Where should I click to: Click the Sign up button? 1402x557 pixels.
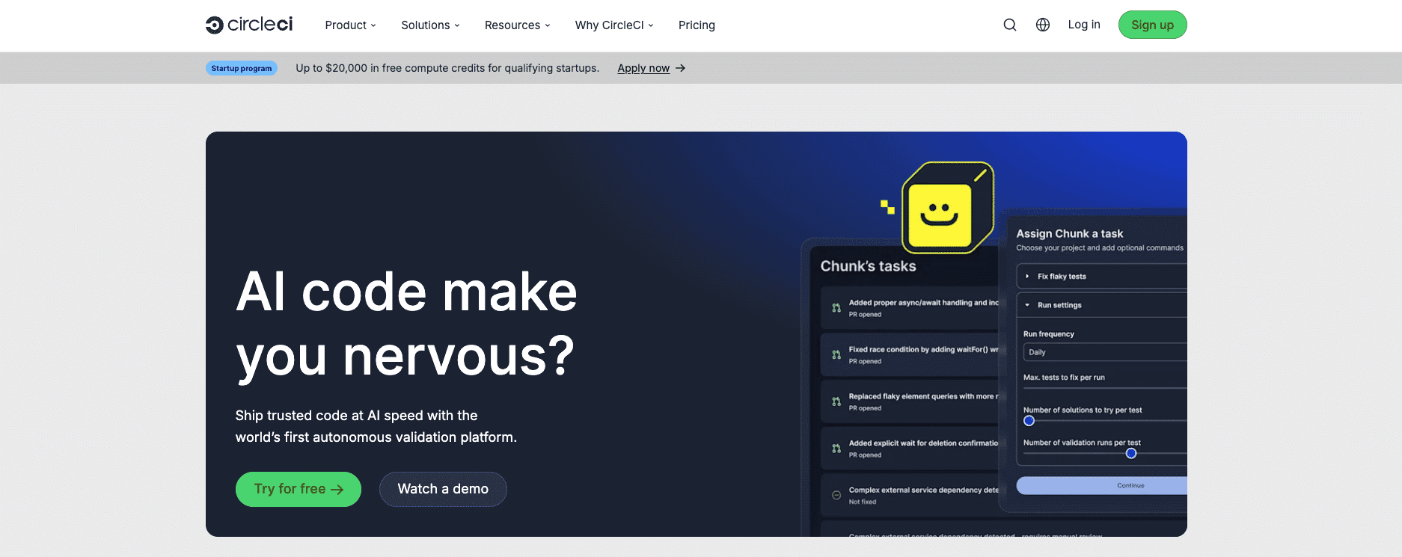[x=1152, y=25]
